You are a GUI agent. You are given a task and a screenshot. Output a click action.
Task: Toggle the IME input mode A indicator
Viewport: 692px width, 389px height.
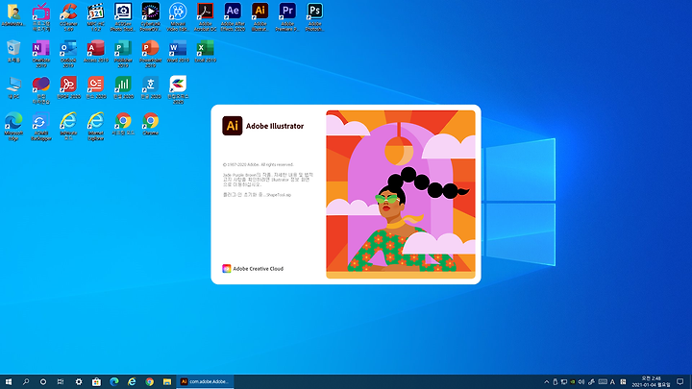coord(612,382)
